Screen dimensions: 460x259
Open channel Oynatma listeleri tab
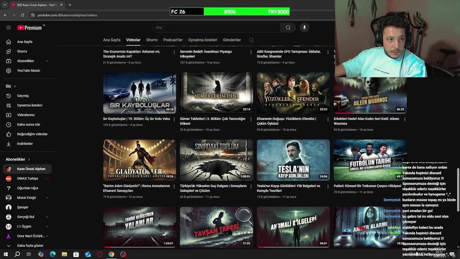pos(203,40)
